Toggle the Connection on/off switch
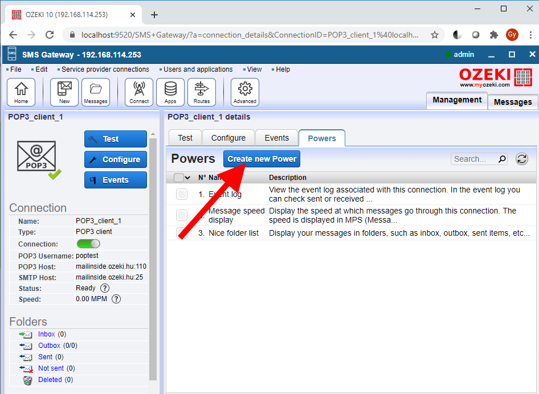The width and height of the screenshot is (539, 394). [x=88, y=244]
